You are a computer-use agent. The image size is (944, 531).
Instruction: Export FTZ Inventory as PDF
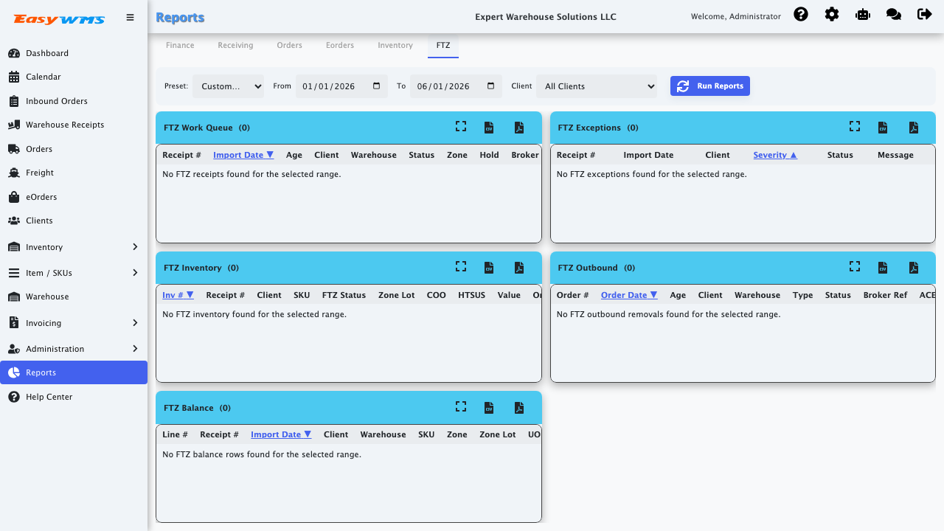tap(519, 268)
